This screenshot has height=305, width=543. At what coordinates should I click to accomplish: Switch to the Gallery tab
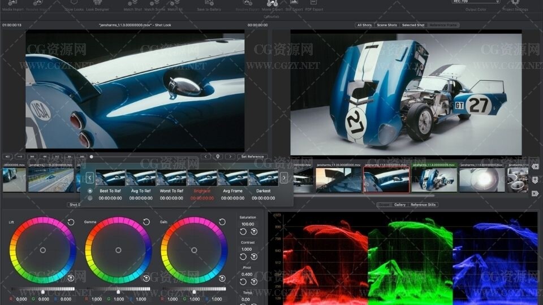pos(400,205)
